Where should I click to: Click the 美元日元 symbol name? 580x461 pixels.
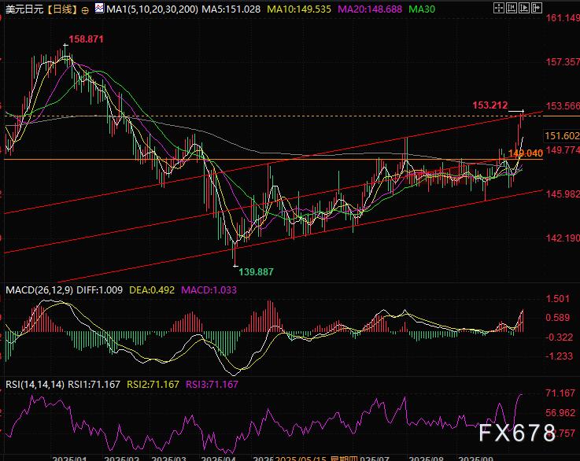coord(22,9)
